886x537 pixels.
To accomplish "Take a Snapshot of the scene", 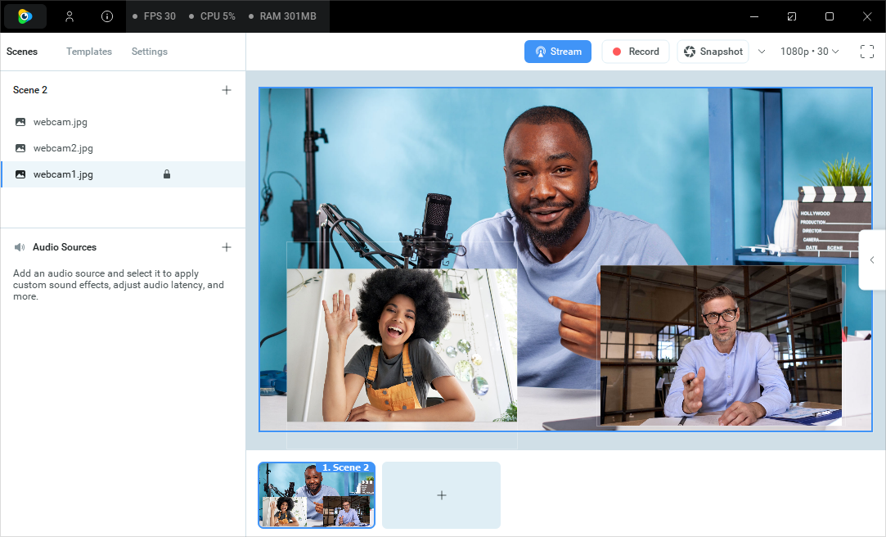I will pyautogui.click(x=713, y=52).
